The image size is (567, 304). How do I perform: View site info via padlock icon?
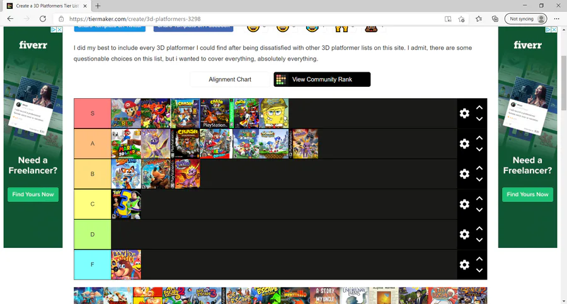tap(61, 19)
